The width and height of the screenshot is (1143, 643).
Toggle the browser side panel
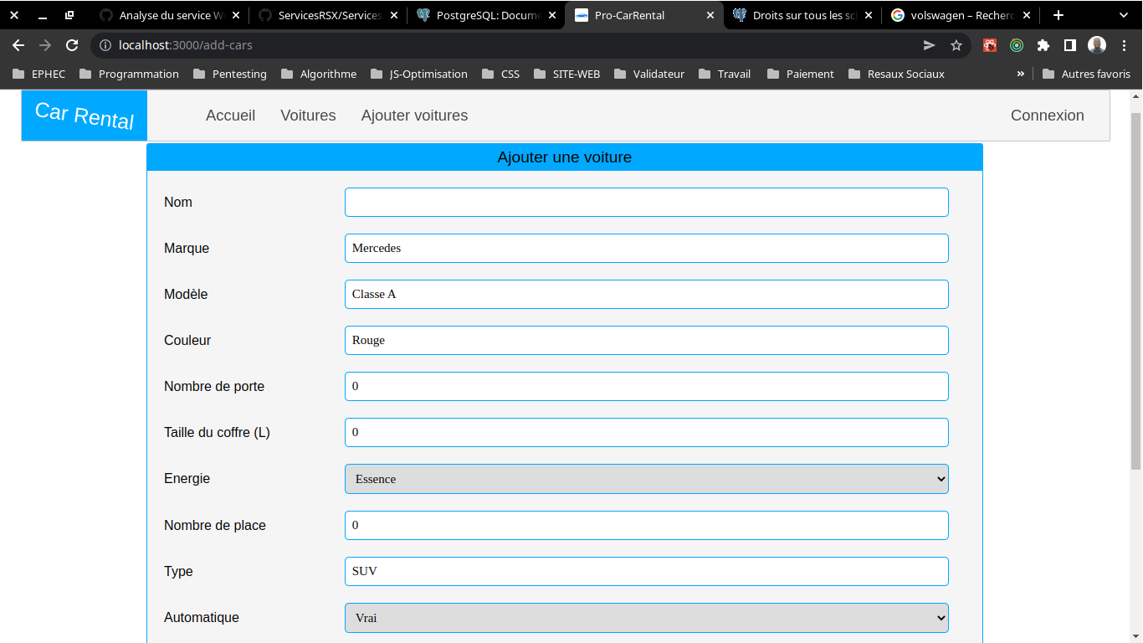pos(1070,45)
